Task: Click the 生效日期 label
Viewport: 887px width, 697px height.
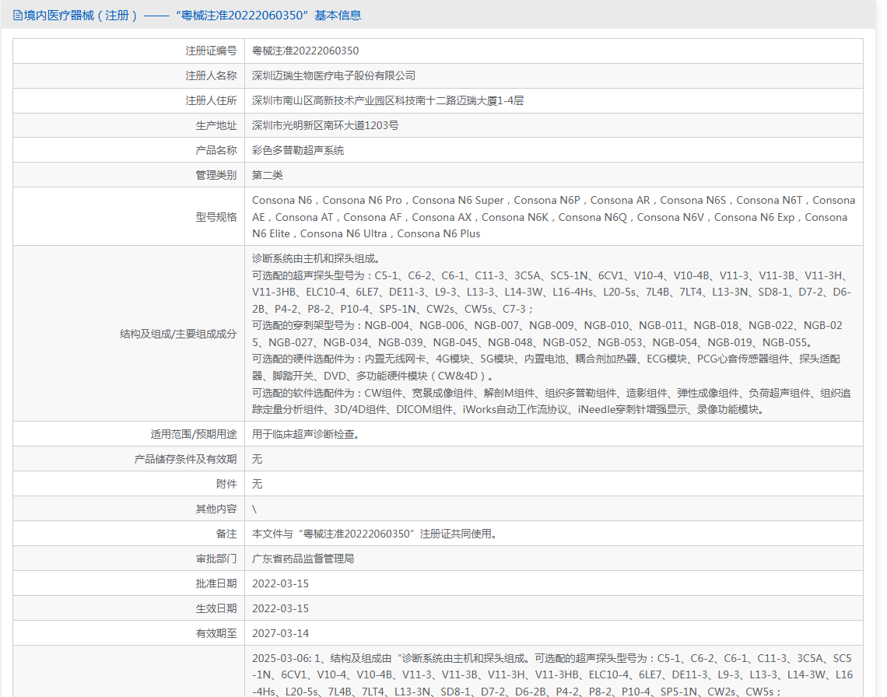Action: pos(216,609)
